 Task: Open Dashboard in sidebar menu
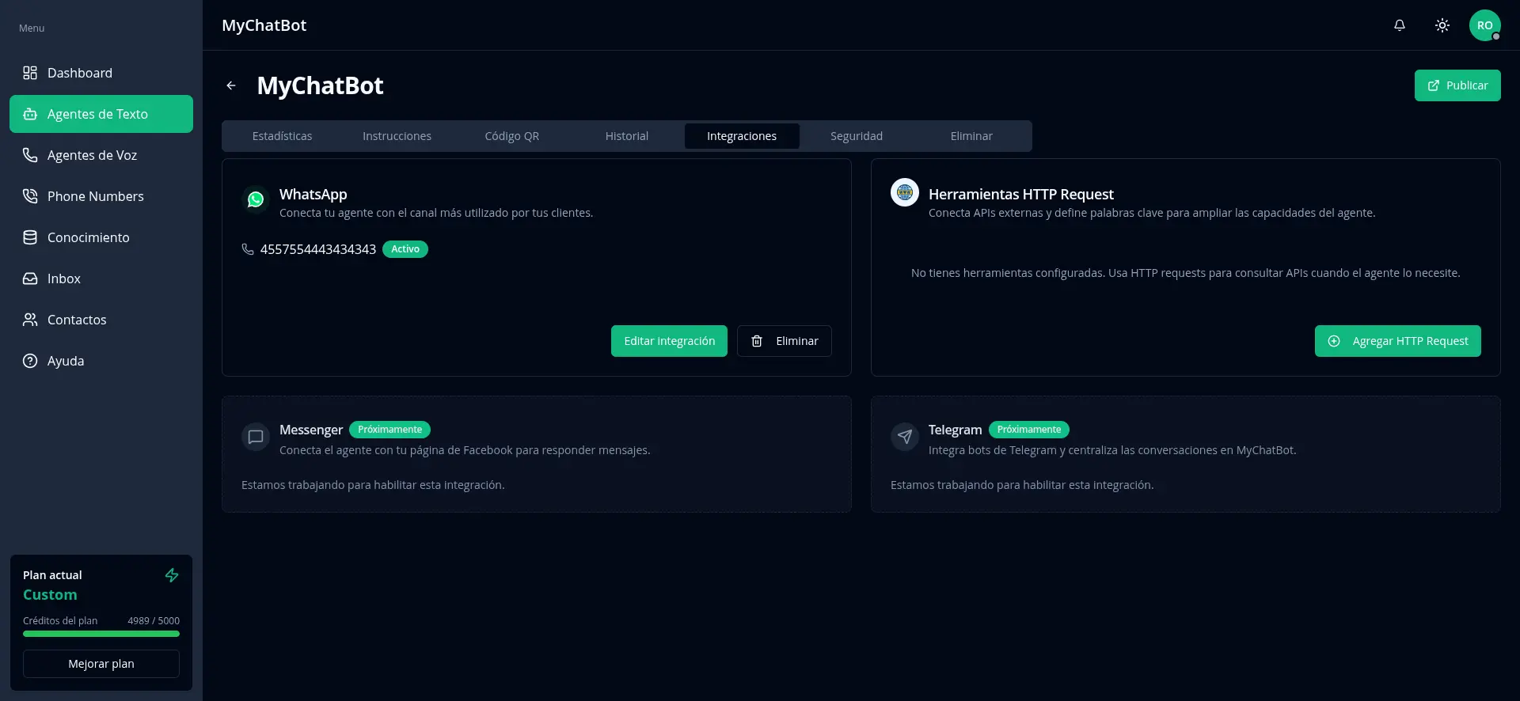coord(101,73)
